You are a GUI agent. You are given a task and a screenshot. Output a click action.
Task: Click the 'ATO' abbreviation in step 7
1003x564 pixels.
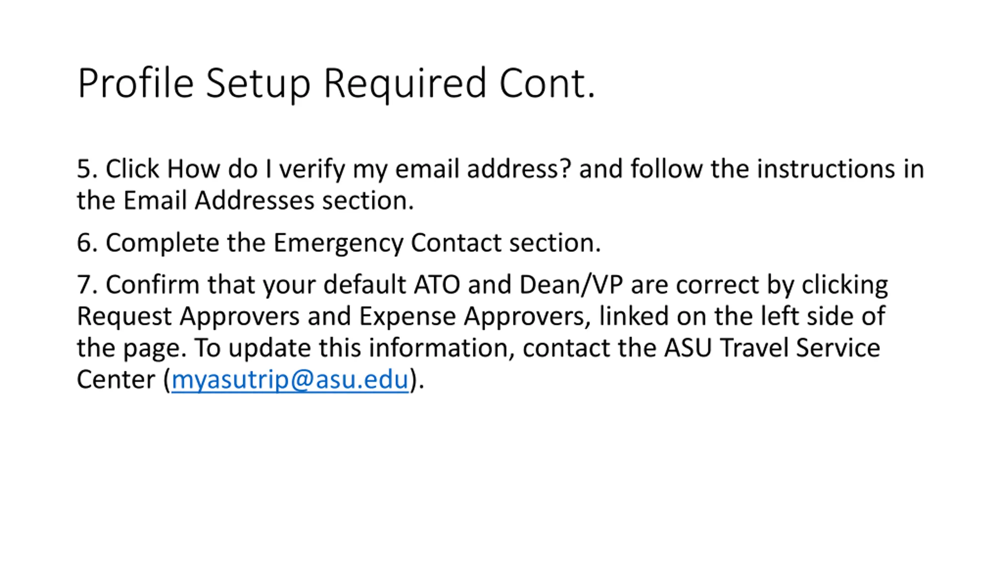pyautogui.click(x=437, y=285)
